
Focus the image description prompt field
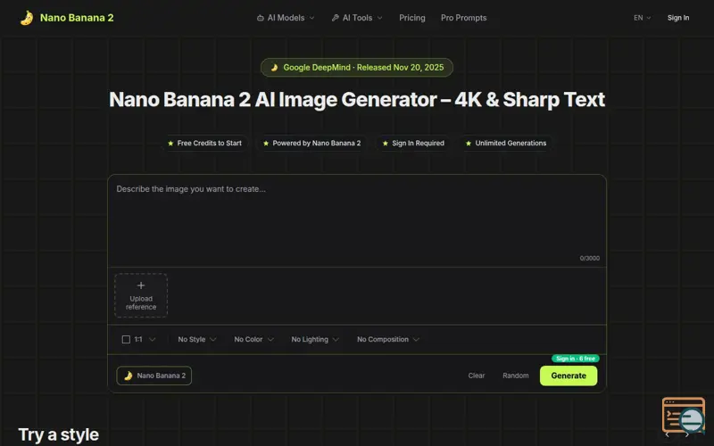coord(357,220)
